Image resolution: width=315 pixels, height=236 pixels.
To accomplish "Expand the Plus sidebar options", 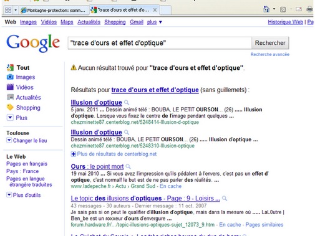I will [x=10, y=118].
